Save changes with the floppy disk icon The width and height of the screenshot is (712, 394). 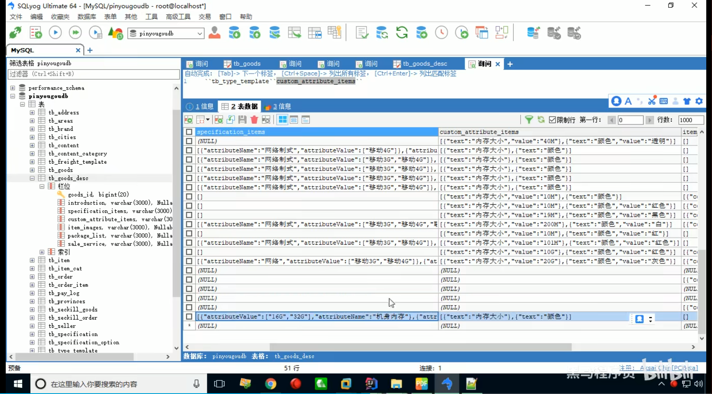[243, 119]
